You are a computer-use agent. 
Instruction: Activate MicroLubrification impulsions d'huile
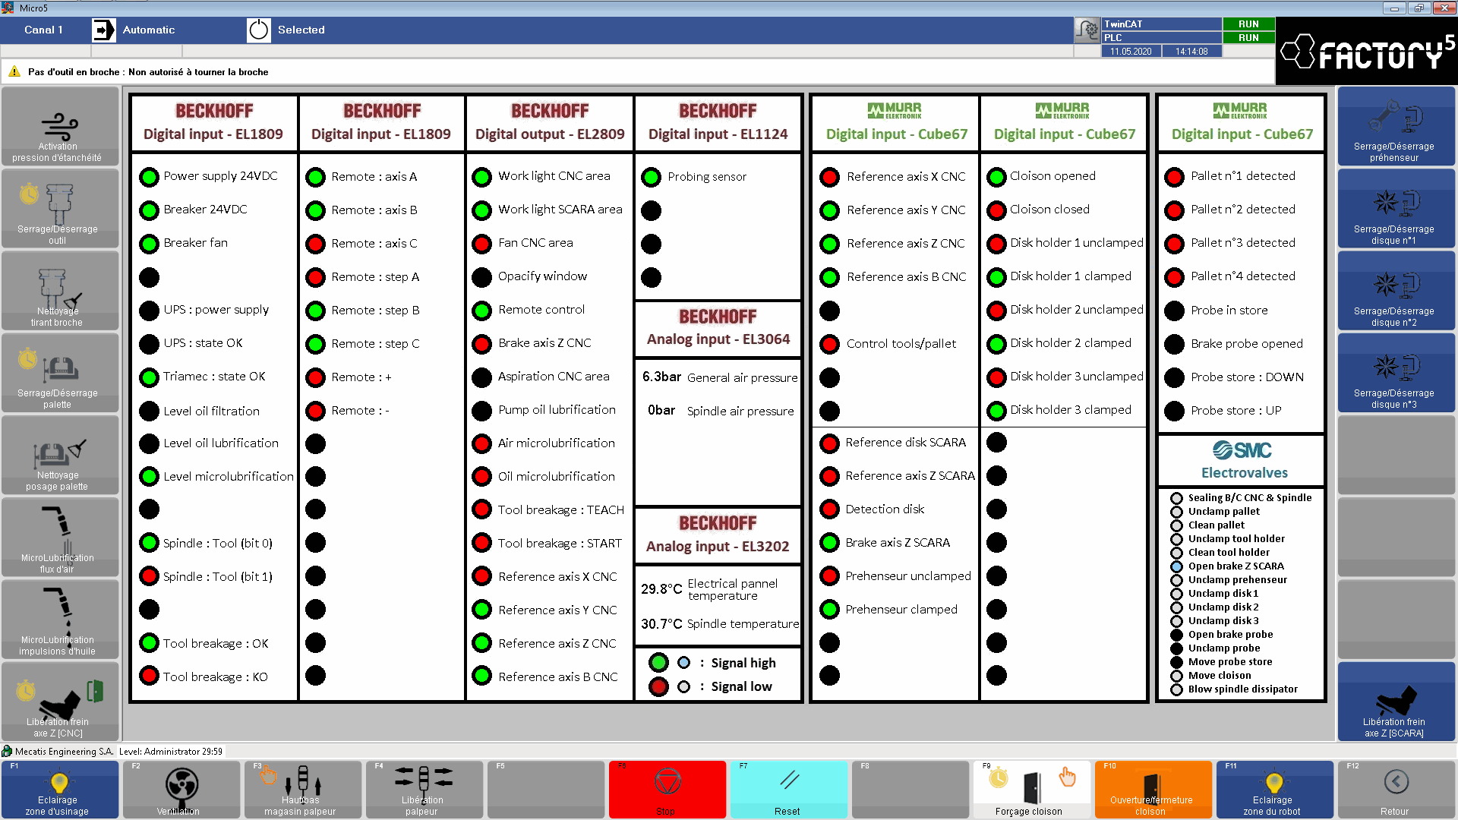(x=59, y=620)
